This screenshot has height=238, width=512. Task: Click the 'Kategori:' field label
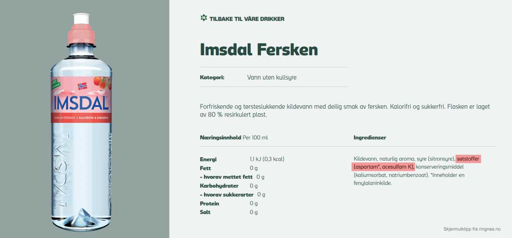(212, 77)
